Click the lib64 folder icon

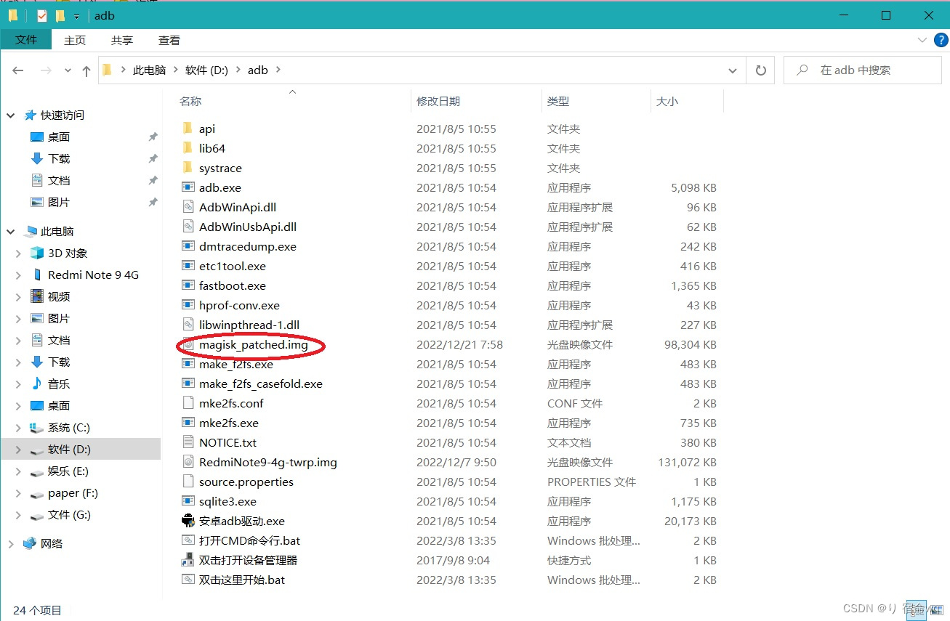pyautogui.click(x=188, y=148)
